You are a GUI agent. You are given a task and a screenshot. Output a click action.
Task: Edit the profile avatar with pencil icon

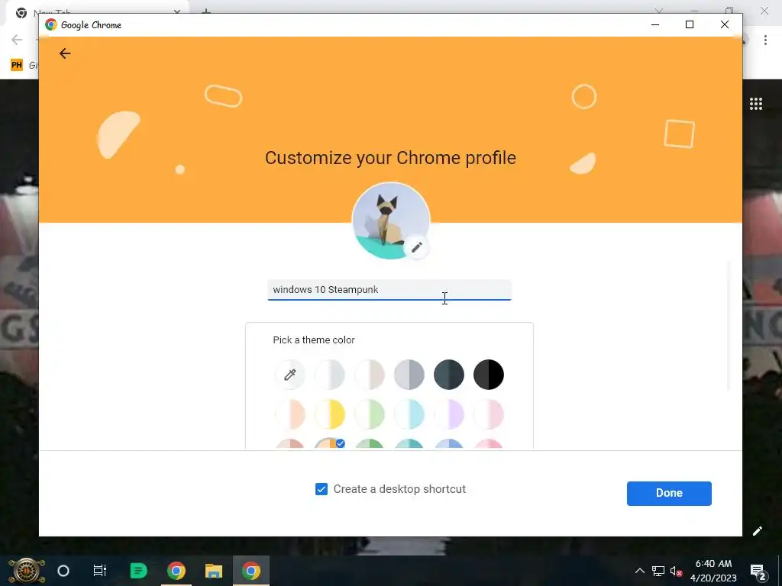click(x=417, y=246)
